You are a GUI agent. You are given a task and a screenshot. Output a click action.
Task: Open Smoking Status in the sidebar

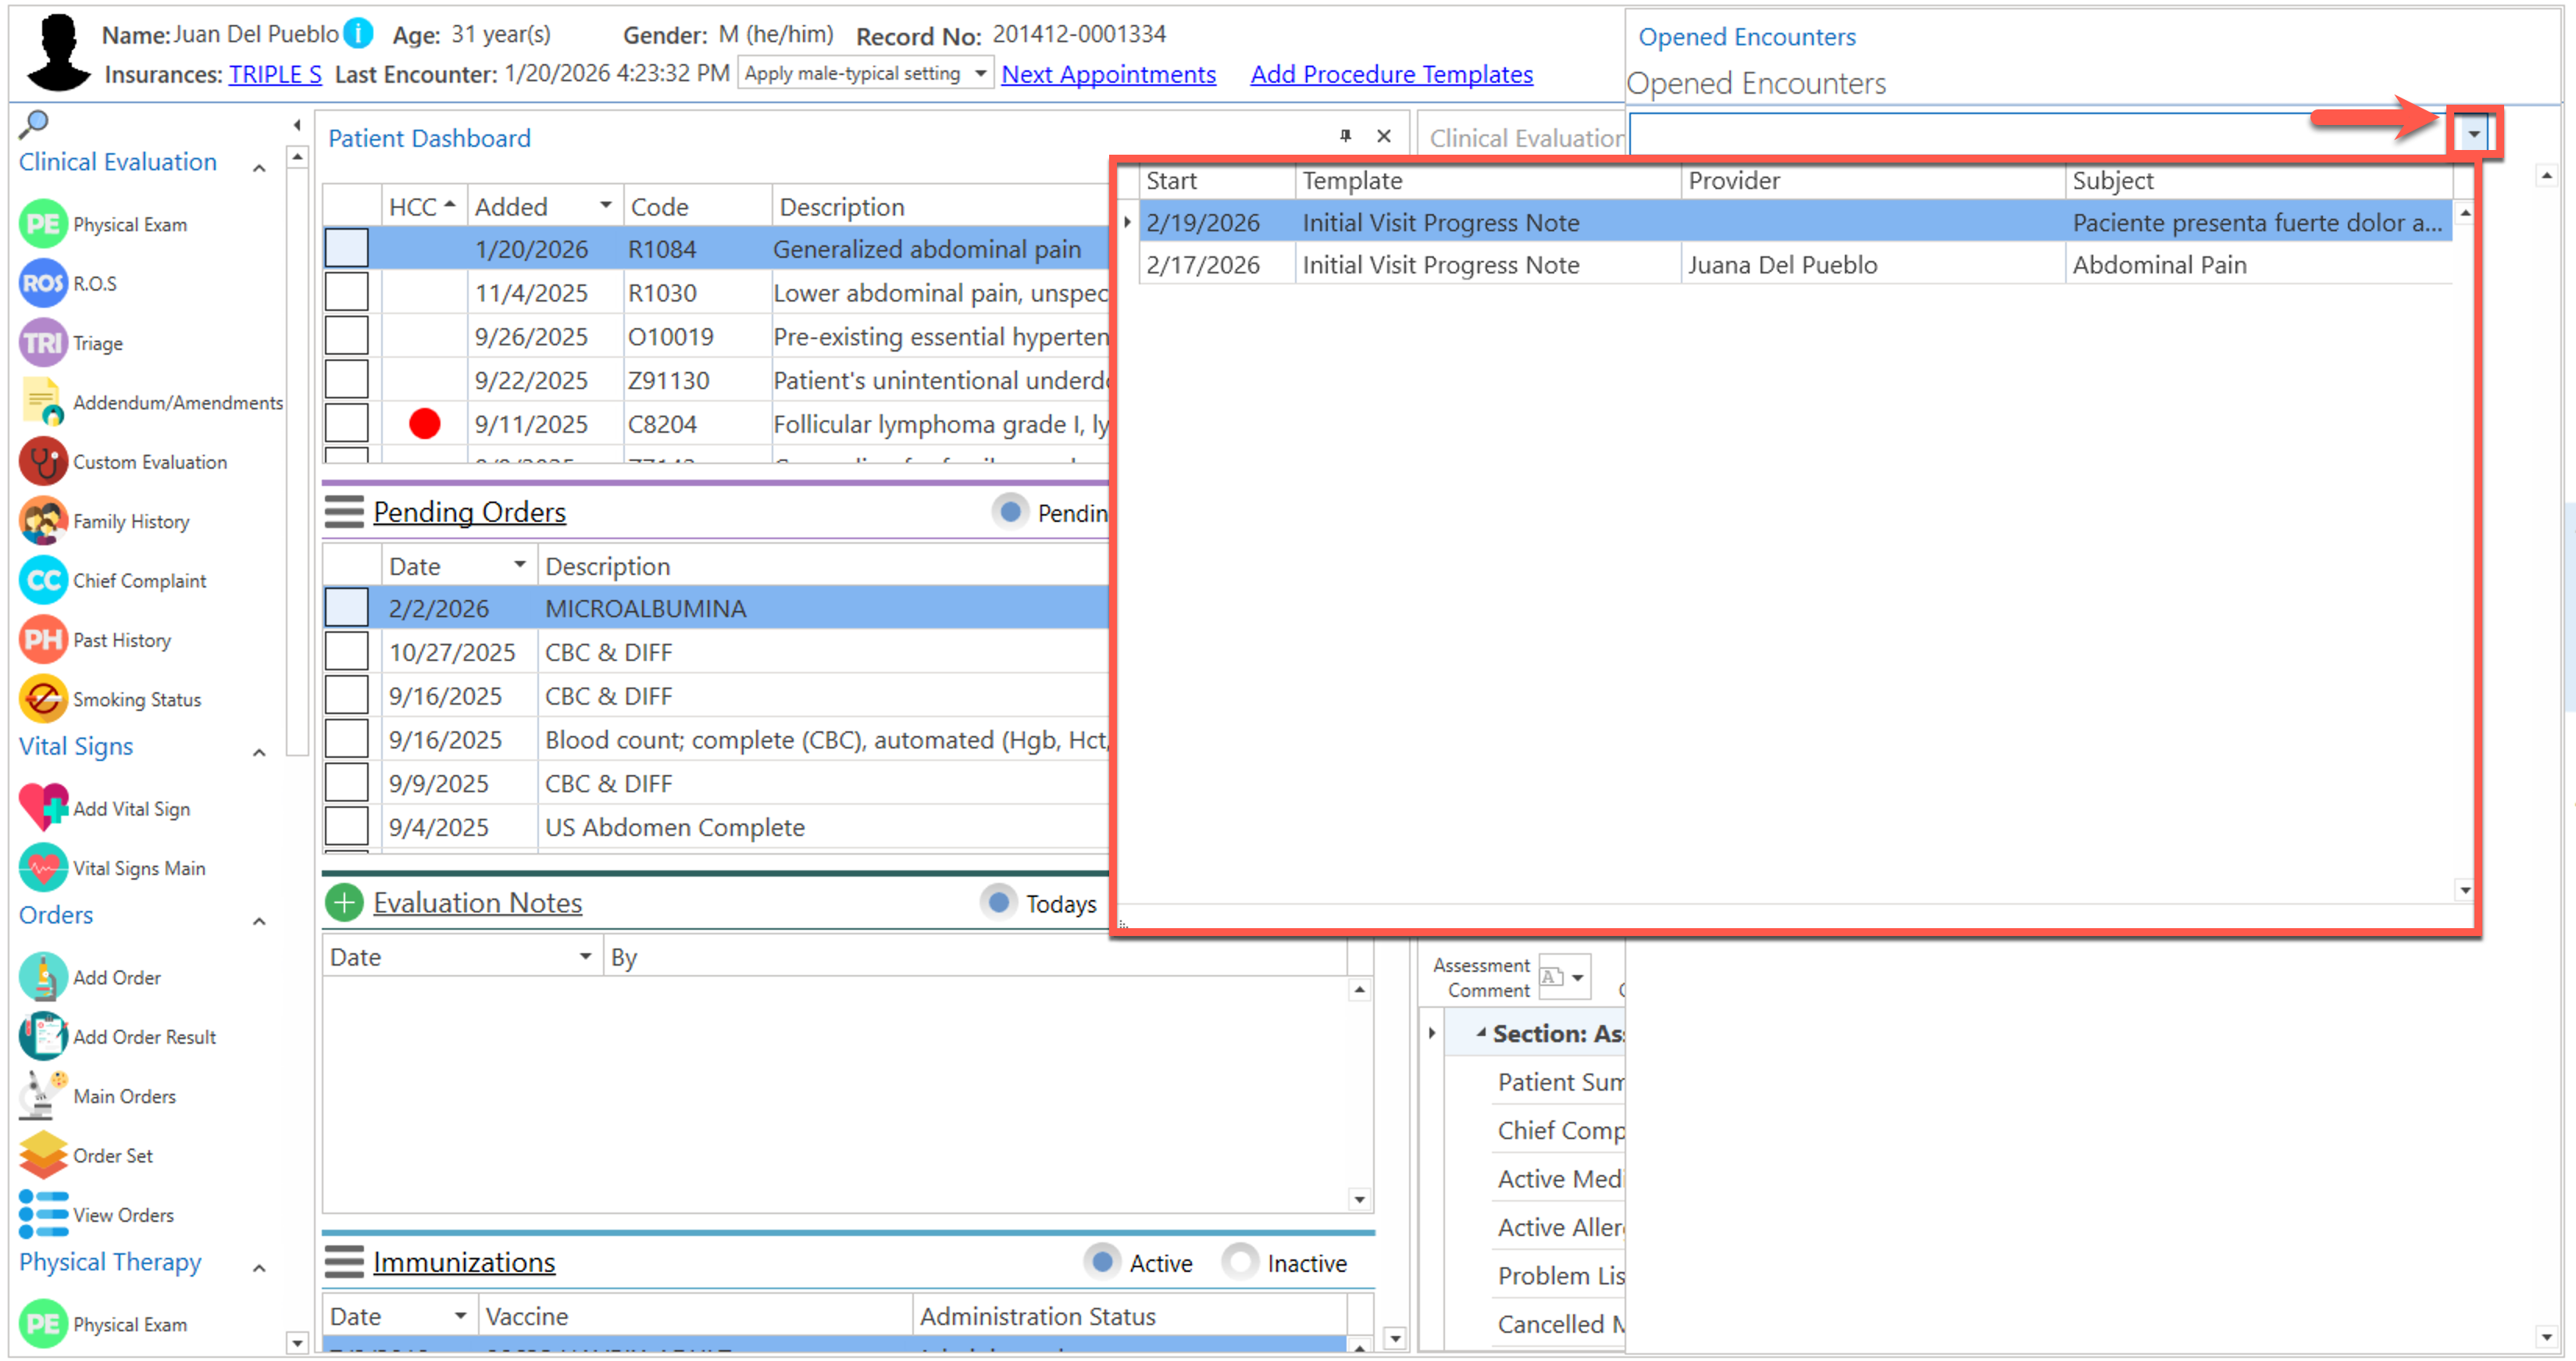136,700
